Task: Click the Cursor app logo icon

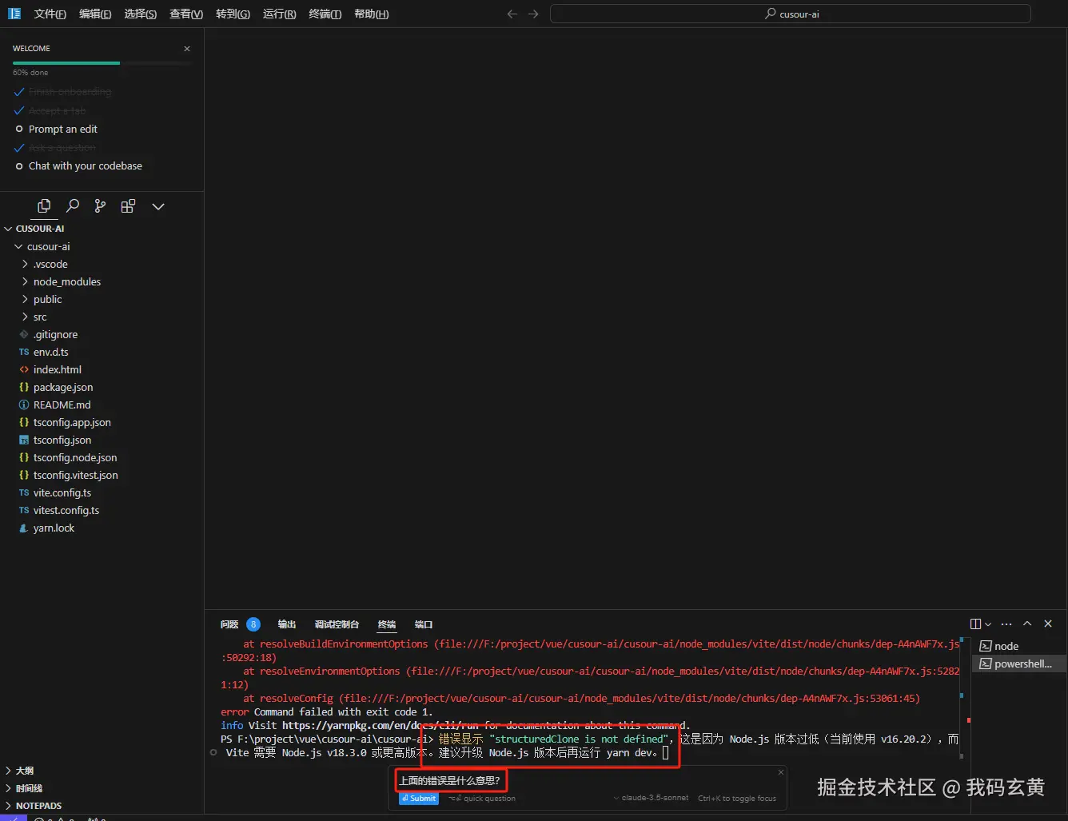Action: [14, 14]
